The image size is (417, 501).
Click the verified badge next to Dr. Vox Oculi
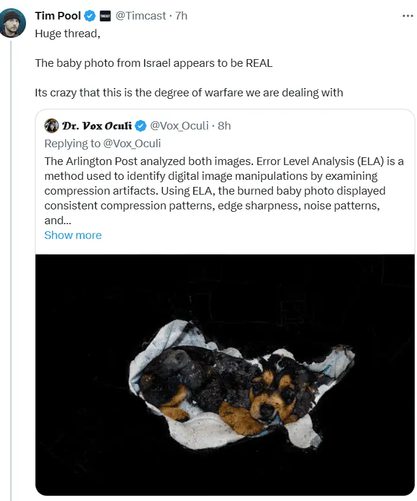click(140, 125)
